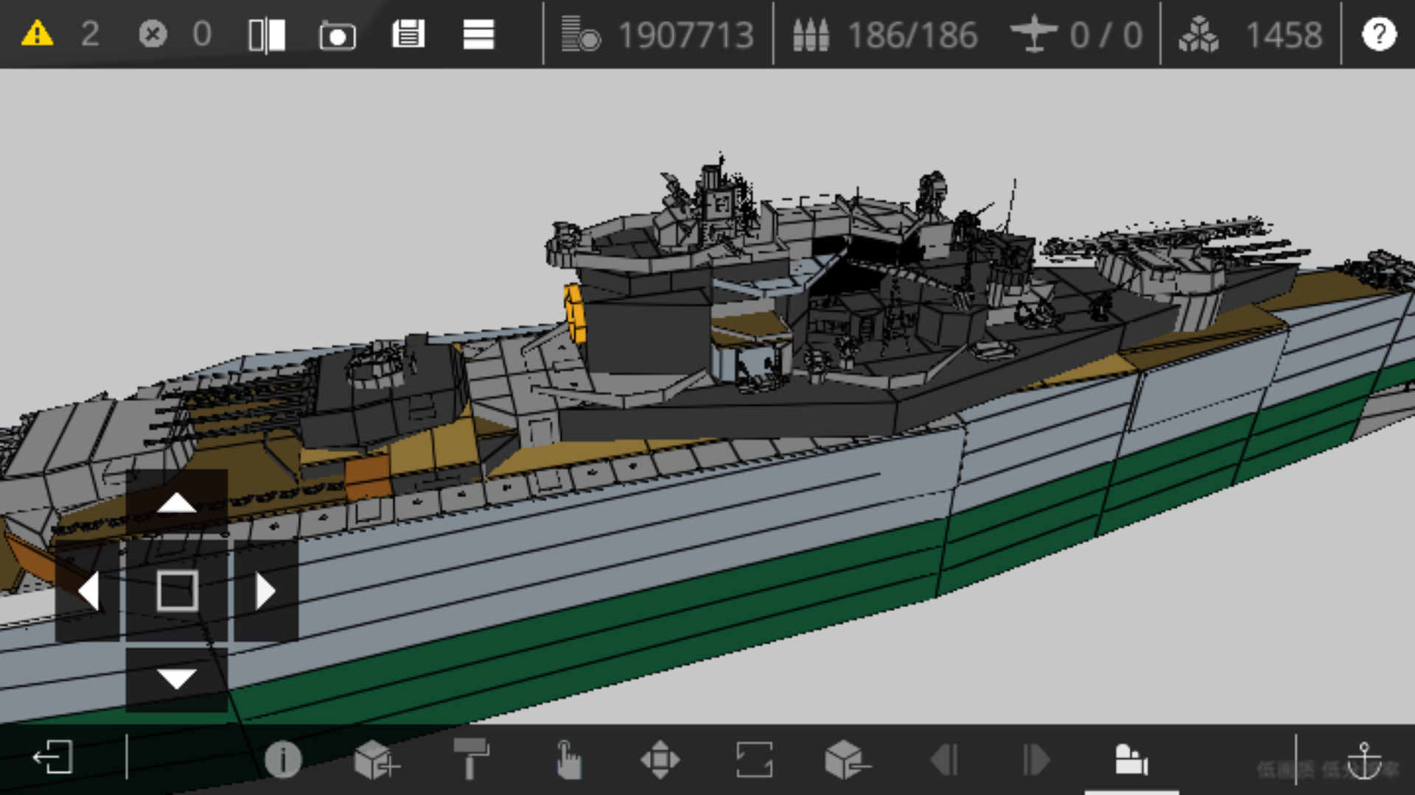Open the yellow warnings indicator
The width and height of the screenshot is (1415, 795).
click(x=37, y=34)
